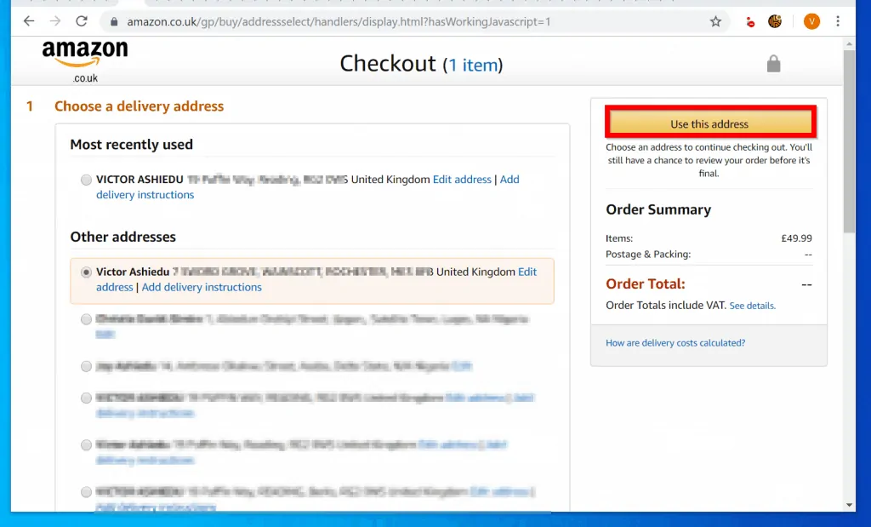Open the circular extension icon beside it
Screen dimensions: 871x527
775,21
